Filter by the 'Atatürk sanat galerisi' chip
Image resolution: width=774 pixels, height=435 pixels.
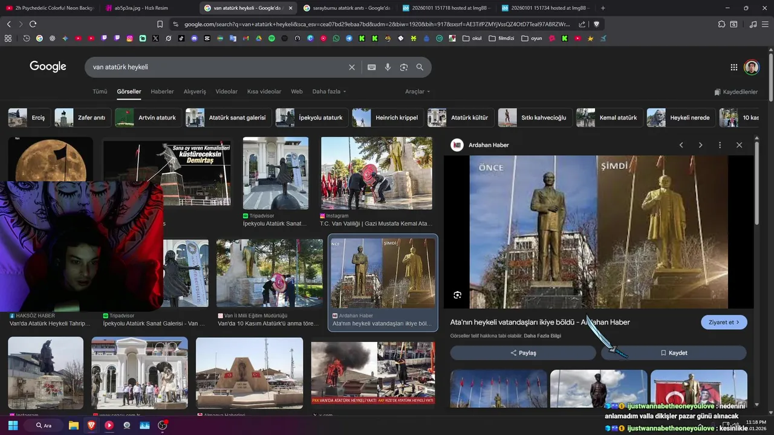click(x=229, y=118)
